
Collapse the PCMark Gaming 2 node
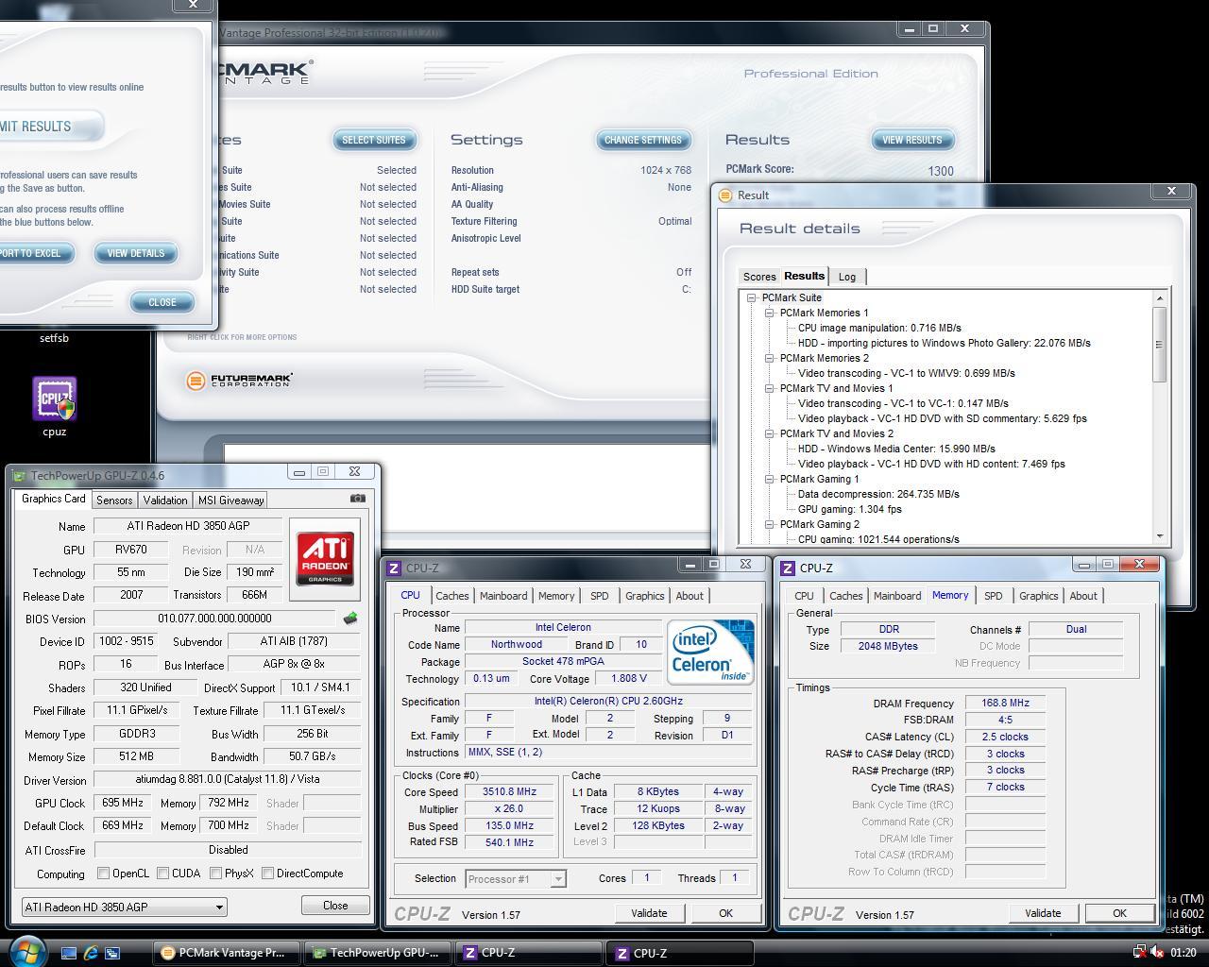pos(770,524)
